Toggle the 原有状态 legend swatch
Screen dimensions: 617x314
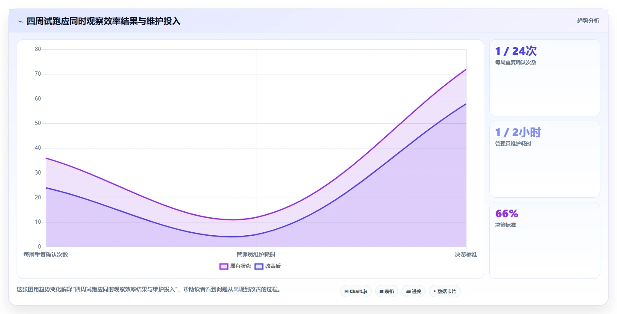click(224, 266)
